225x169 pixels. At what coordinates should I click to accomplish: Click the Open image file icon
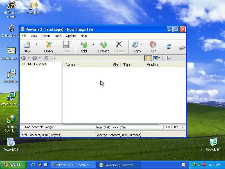(48, 47)
